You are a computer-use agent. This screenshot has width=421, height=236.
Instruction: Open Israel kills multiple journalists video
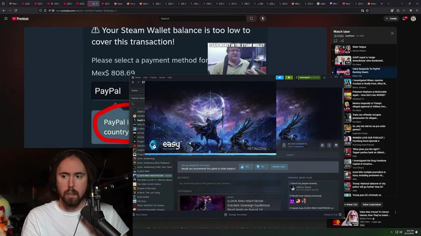[x=365, y=175]
